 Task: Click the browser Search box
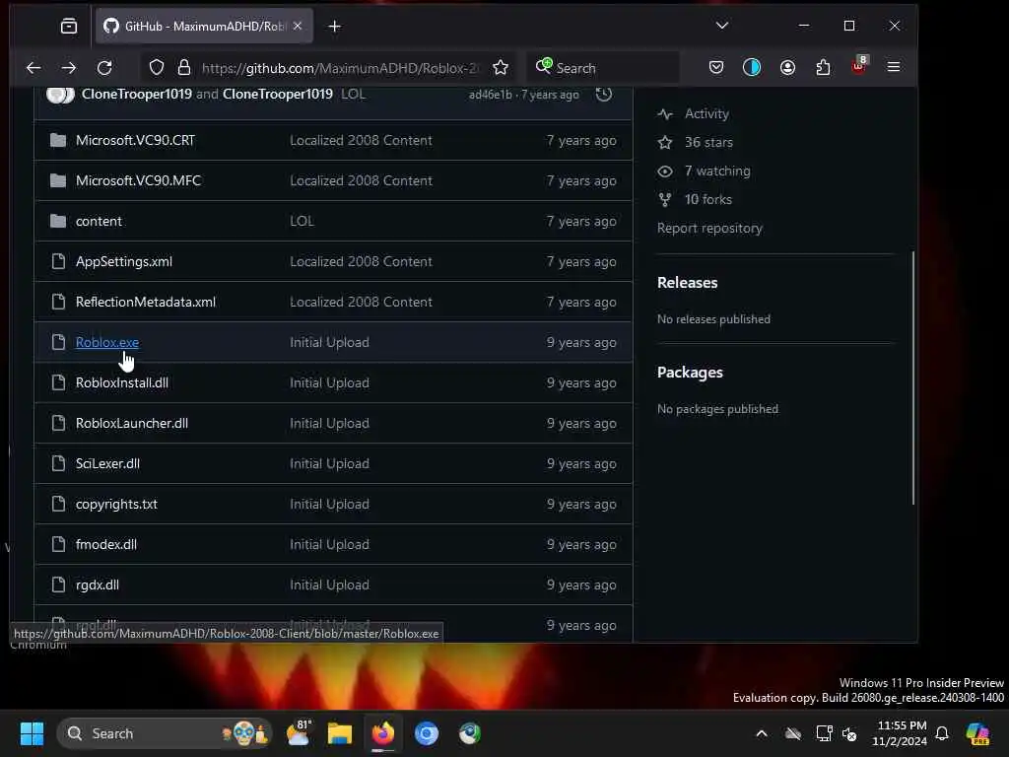click(x=605, y=68)
